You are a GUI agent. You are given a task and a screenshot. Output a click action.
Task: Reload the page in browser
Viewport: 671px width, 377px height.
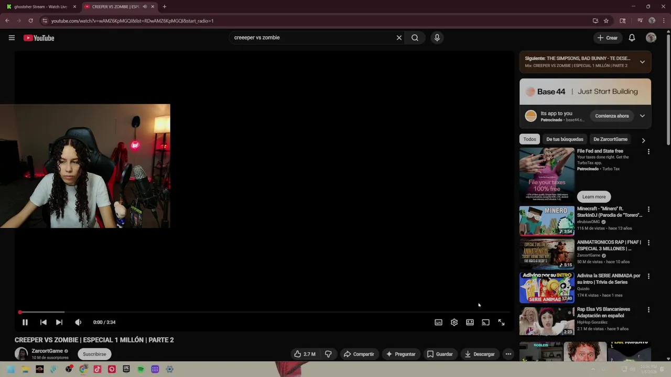(30, 21)
